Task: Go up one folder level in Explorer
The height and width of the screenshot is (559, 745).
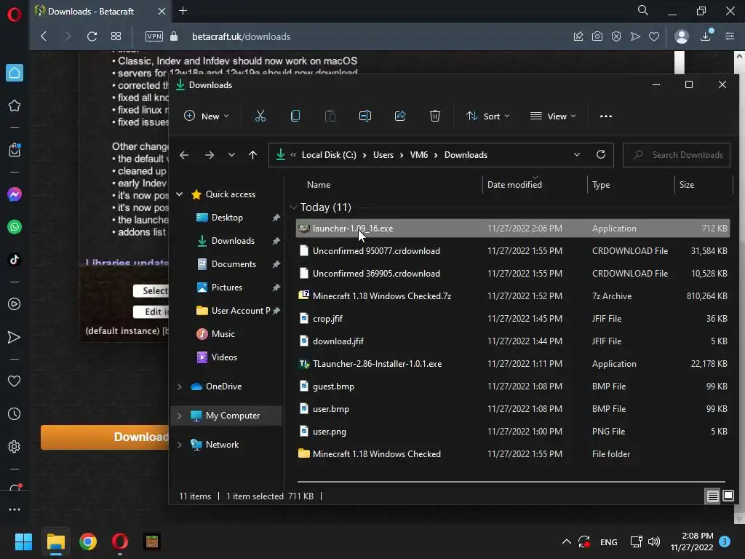Action: [252, 155]
